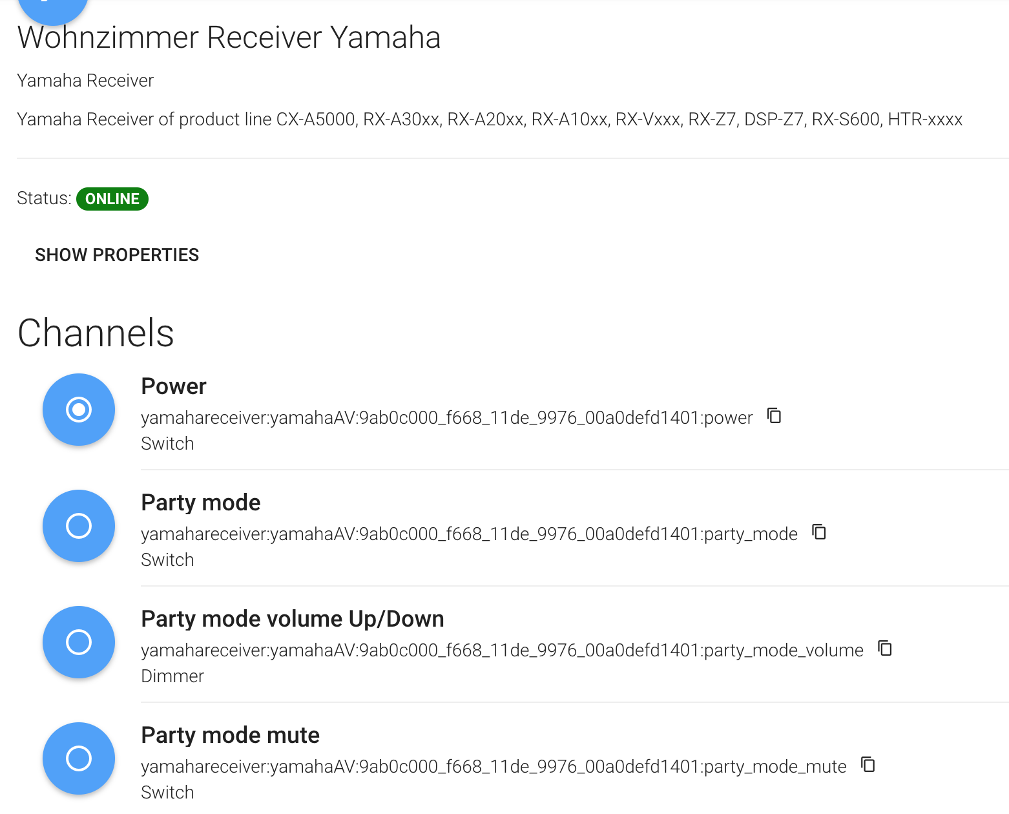Copy the party_mode channel UID
This screenshot has width=1009, height=814.
[x=819, y=532]
